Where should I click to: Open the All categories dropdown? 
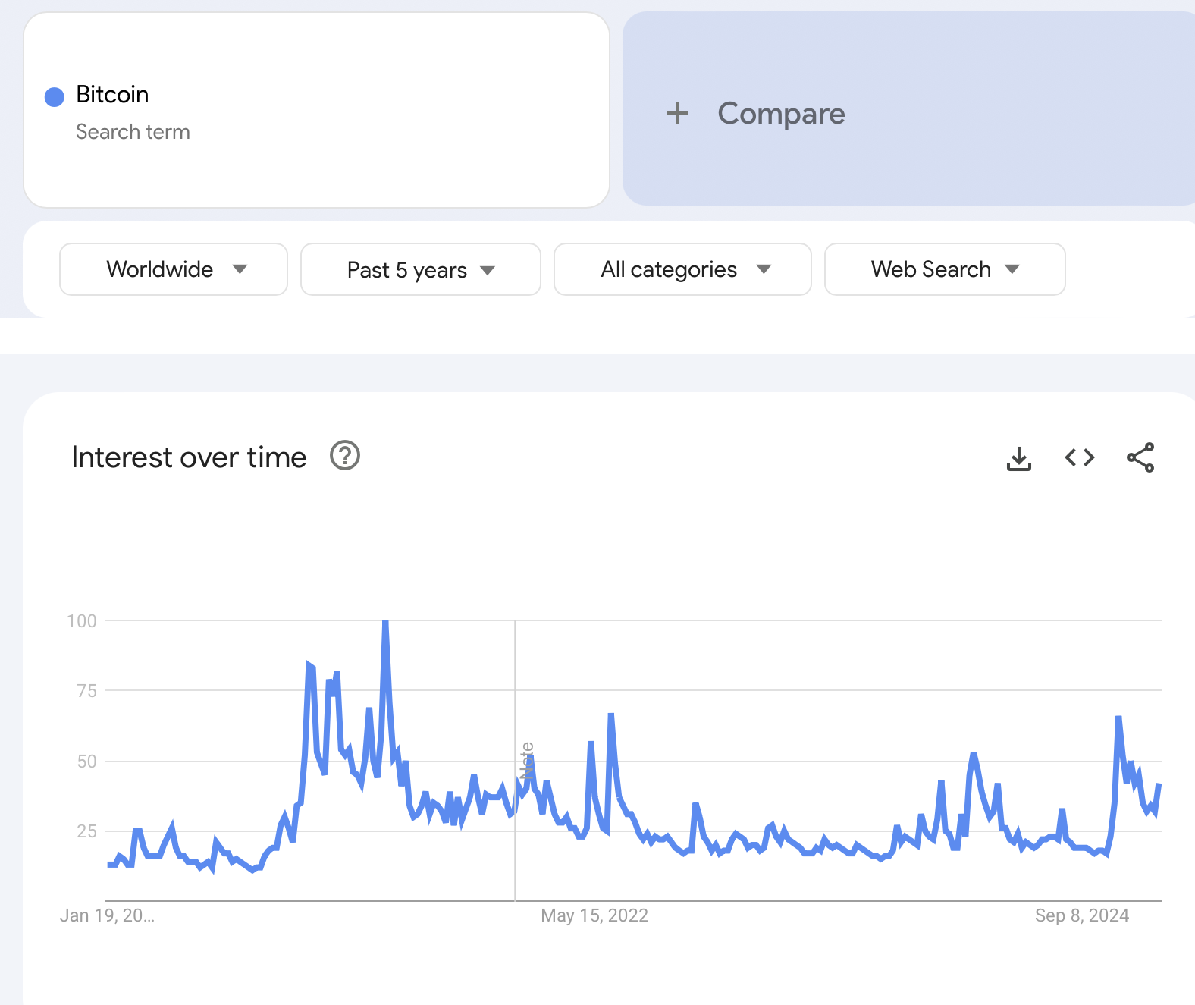point(682,269)
